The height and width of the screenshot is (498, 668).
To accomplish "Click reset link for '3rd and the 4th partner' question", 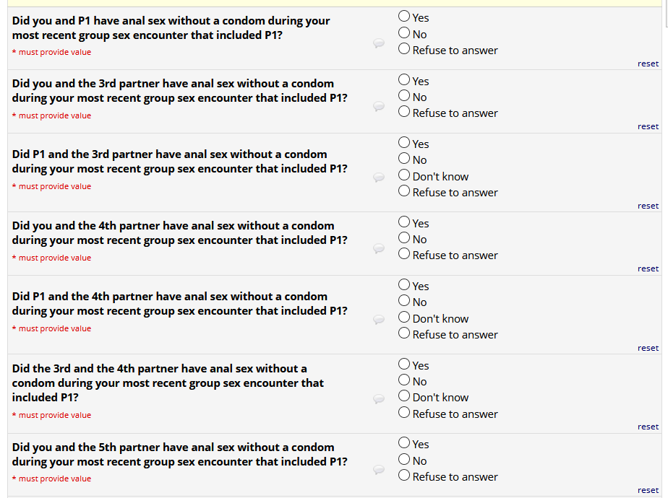I will 648,427.
